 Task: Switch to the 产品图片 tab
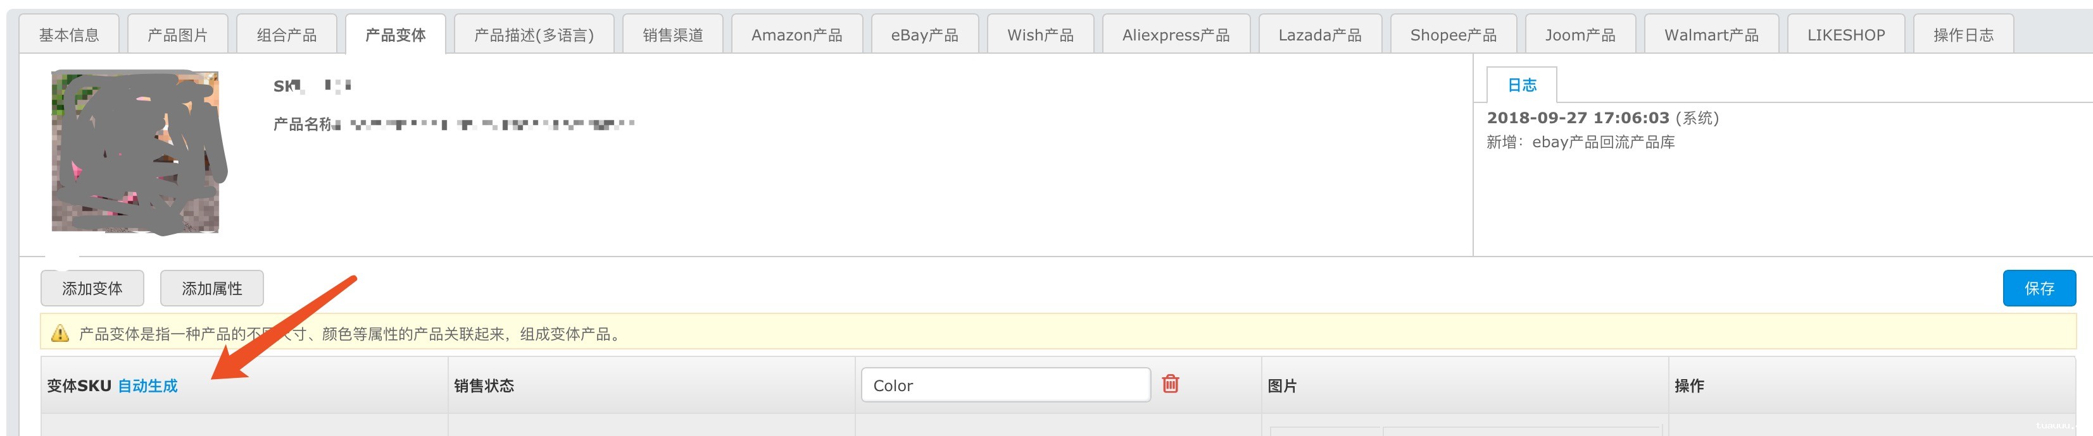pos(177,35)
